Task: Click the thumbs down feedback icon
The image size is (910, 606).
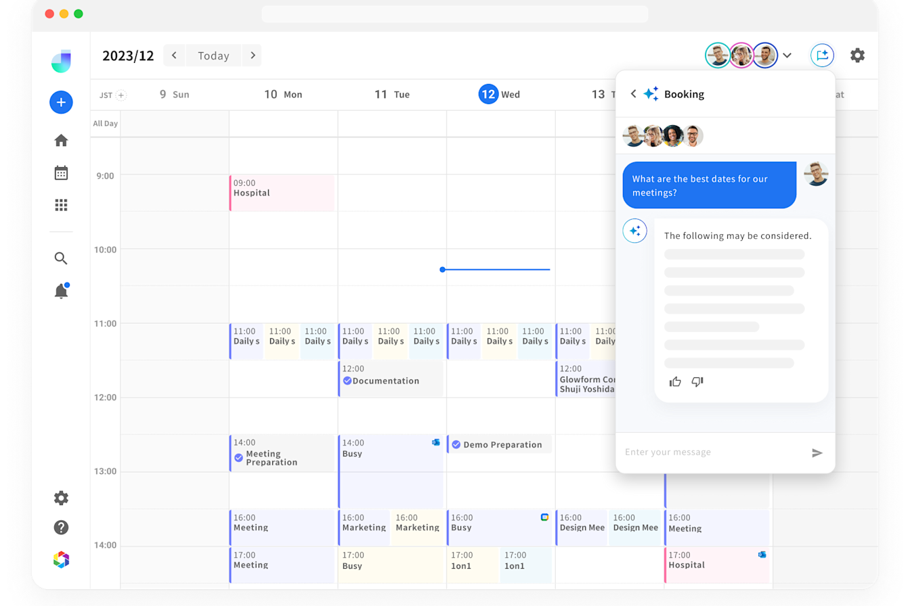Action: coord(697,381)
